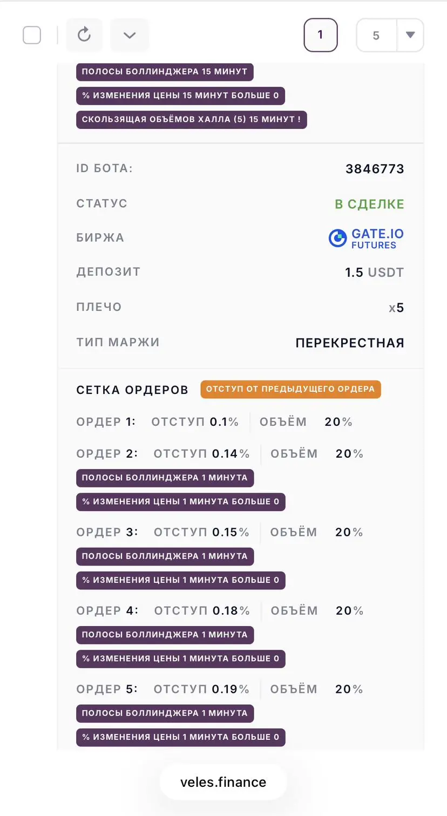The height and width of the screenshot is (816, 447).
Task: Expand the bot card via the chevron button
Action: pyautogui.click(x=129, y=35)
